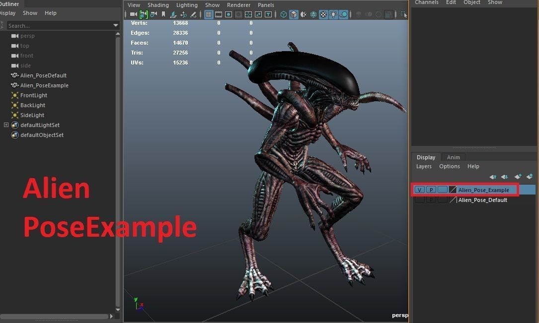Toggle the viewport Grid icon
The image size is (539, 323).
[x=209, y=14]
